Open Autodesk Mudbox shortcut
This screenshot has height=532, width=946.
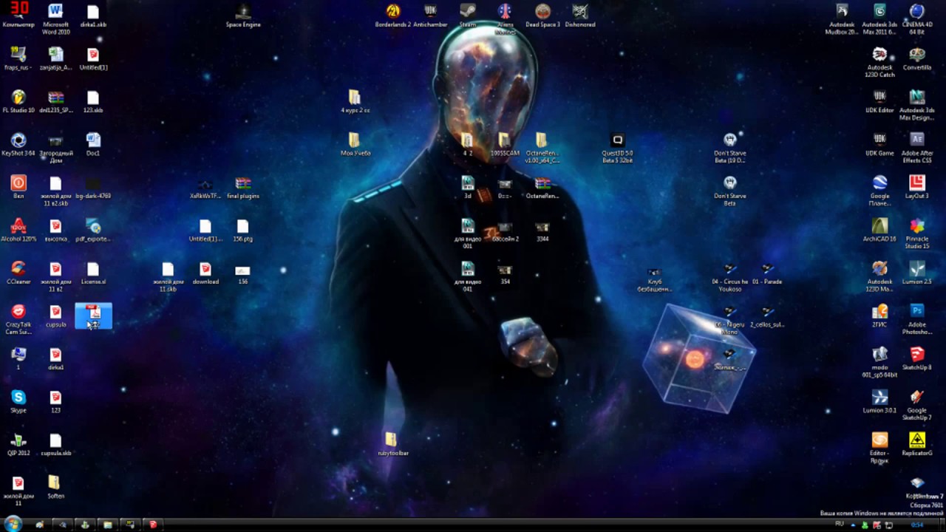(842, 18)
